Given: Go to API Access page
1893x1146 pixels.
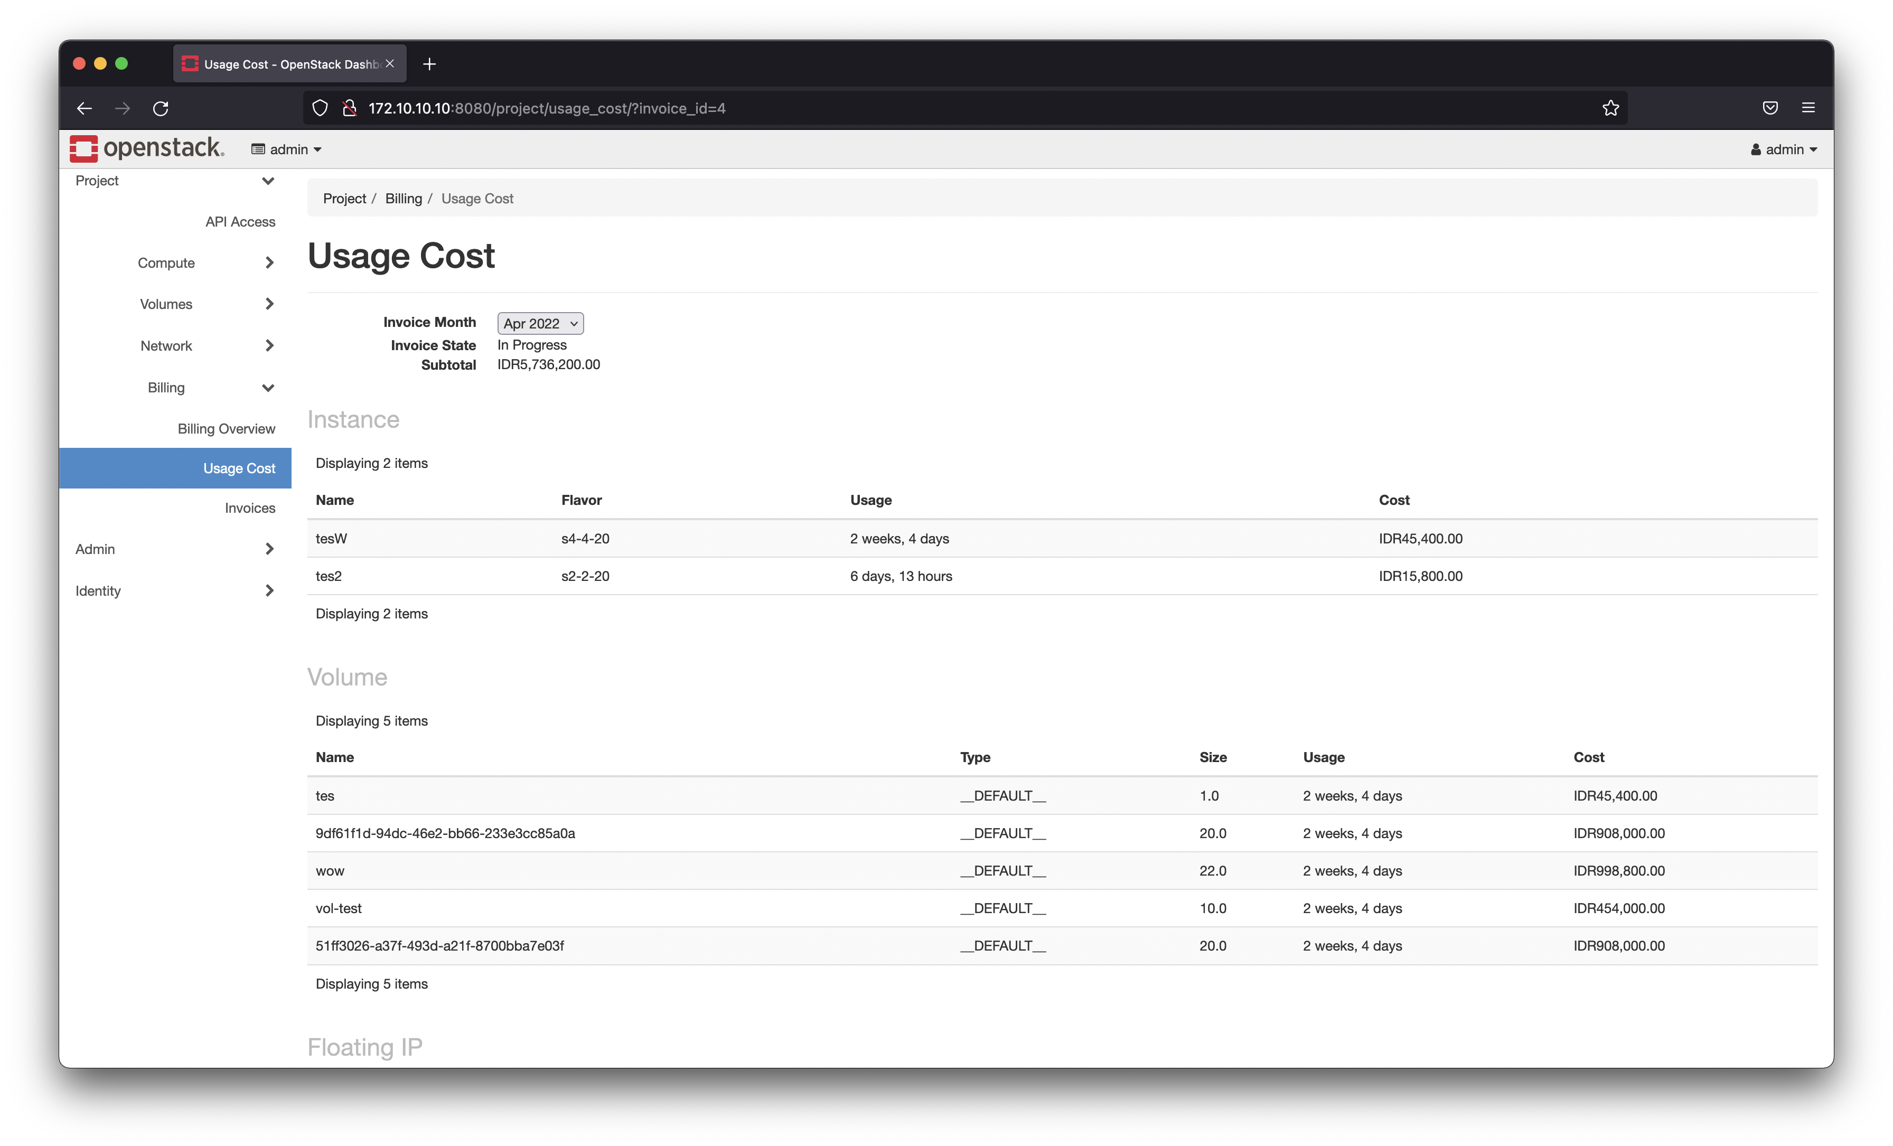Looking at the screenshot, I should click(x=240, y=221).
